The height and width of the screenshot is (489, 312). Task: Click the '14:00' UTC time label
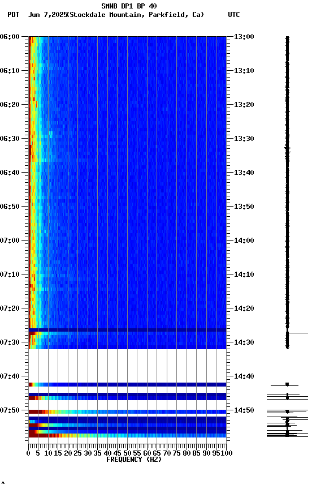244,241
